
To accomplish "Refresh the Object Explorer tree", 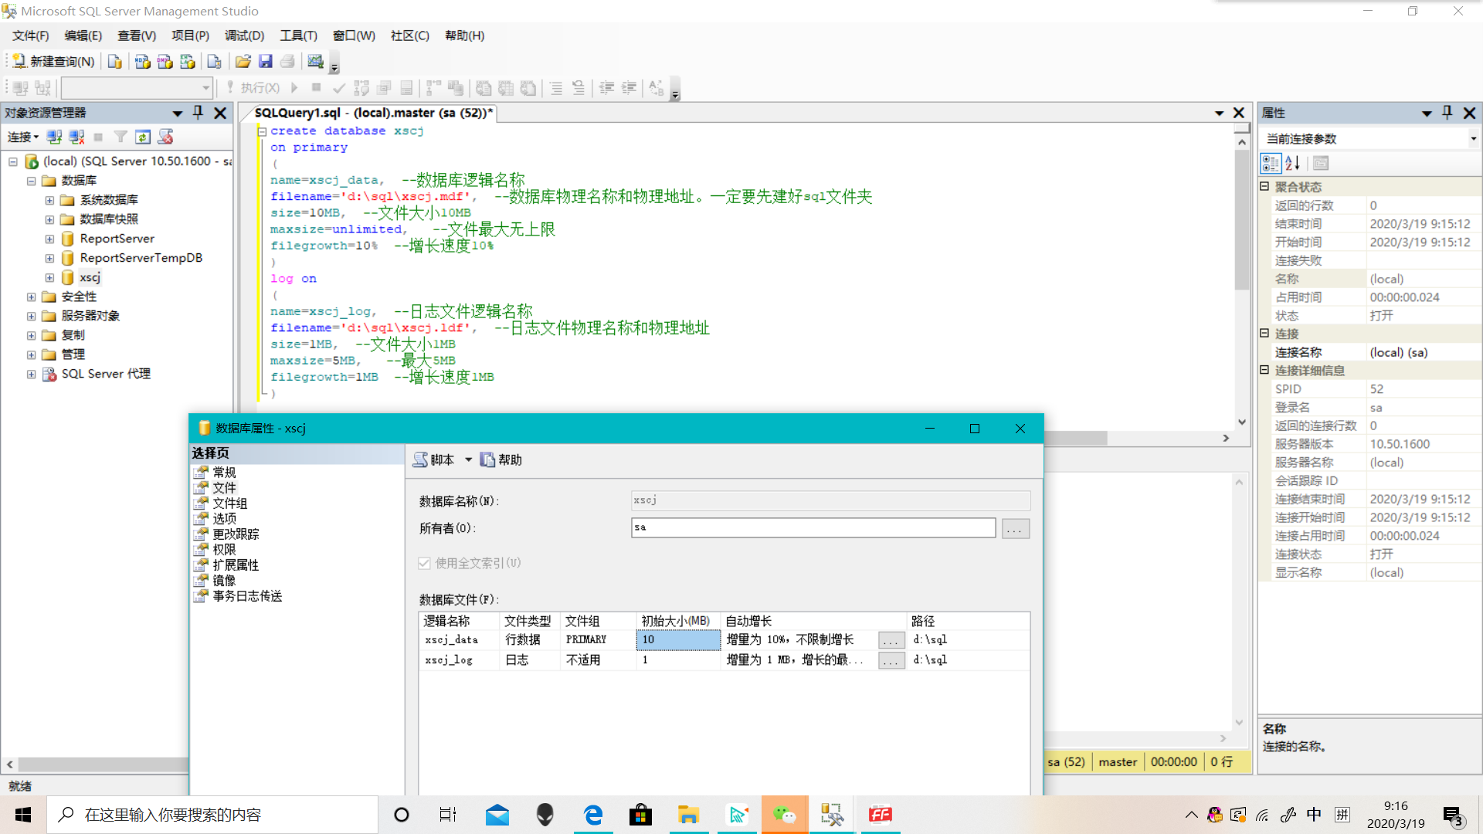I will pos(143,137).
